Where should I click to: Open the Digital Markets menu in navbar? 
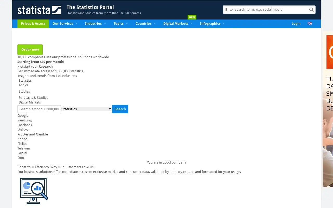coord(178,24)
